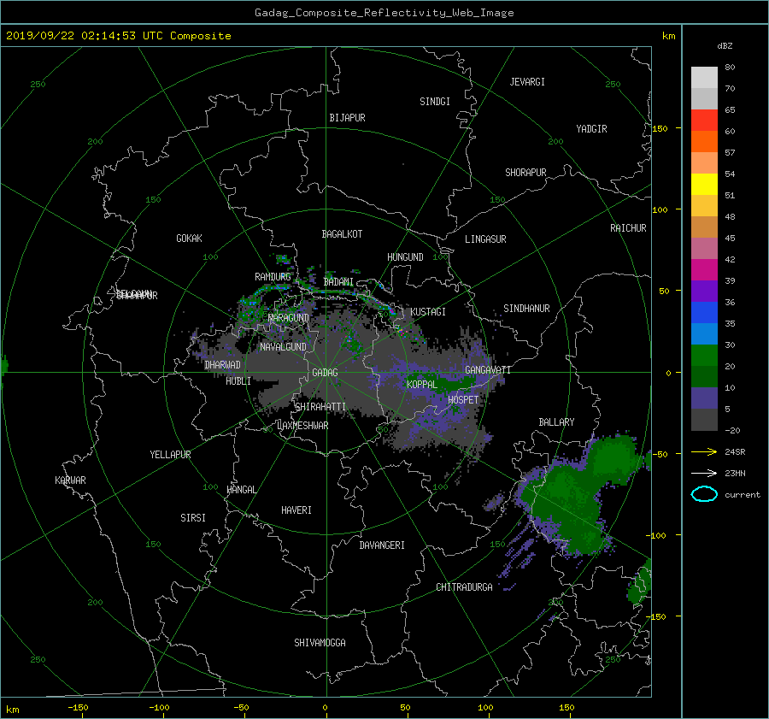Click the BAGALKOT city label
The image size is (769, 719).
pyautogui.click(x=342, y=234)
